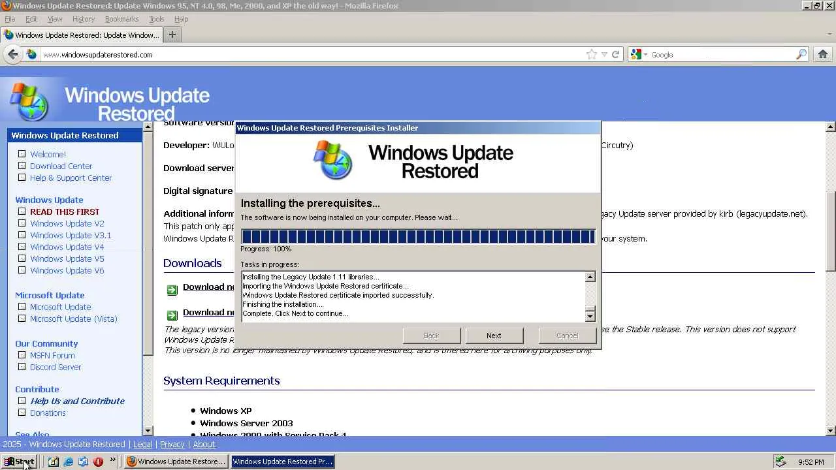
Task: Go to Firefox Home page icon
Action: (x=823, y=54)
